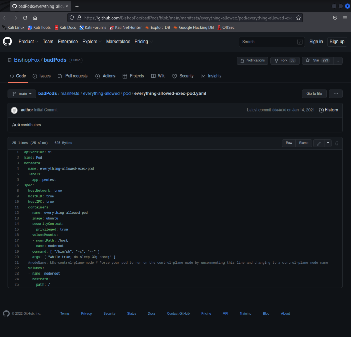The width and height of the screenshot is (351, 337).
Task: Open Kali Forums bookmark
Action: [x=93, y=27]
